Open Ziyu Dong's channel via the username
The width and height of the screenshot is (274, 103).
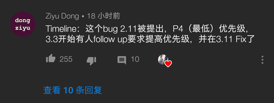[x=62, y=16]
